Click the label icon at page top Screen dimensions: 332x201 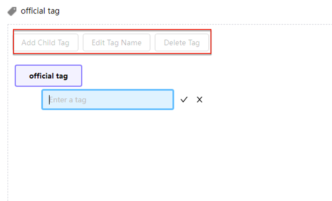coord(12,11)
